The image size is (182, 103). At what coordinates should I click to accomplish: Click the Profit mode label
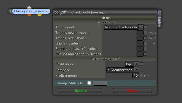pos(65,64)
